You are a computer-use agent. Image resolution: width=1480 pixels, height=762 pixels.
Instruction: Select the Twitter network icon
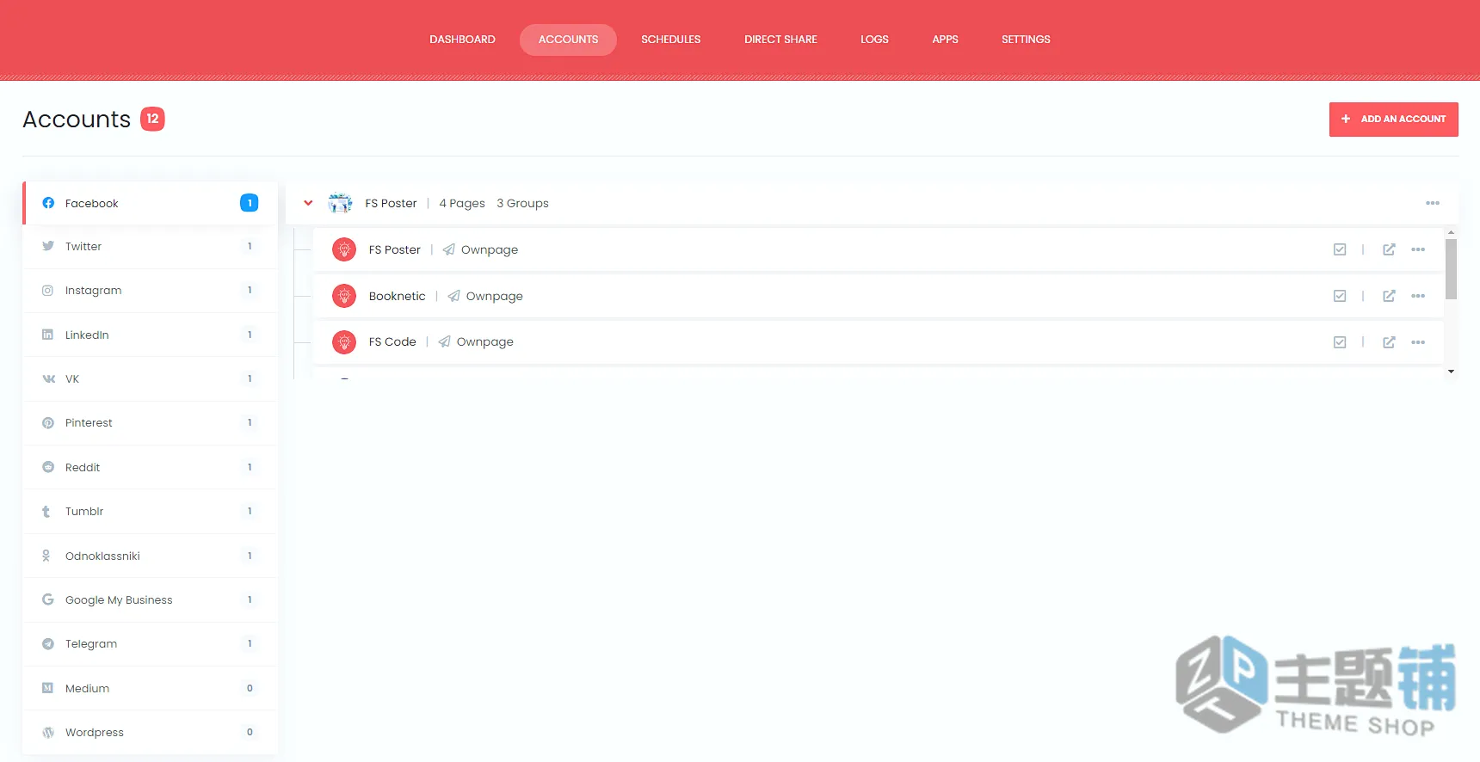48,246
